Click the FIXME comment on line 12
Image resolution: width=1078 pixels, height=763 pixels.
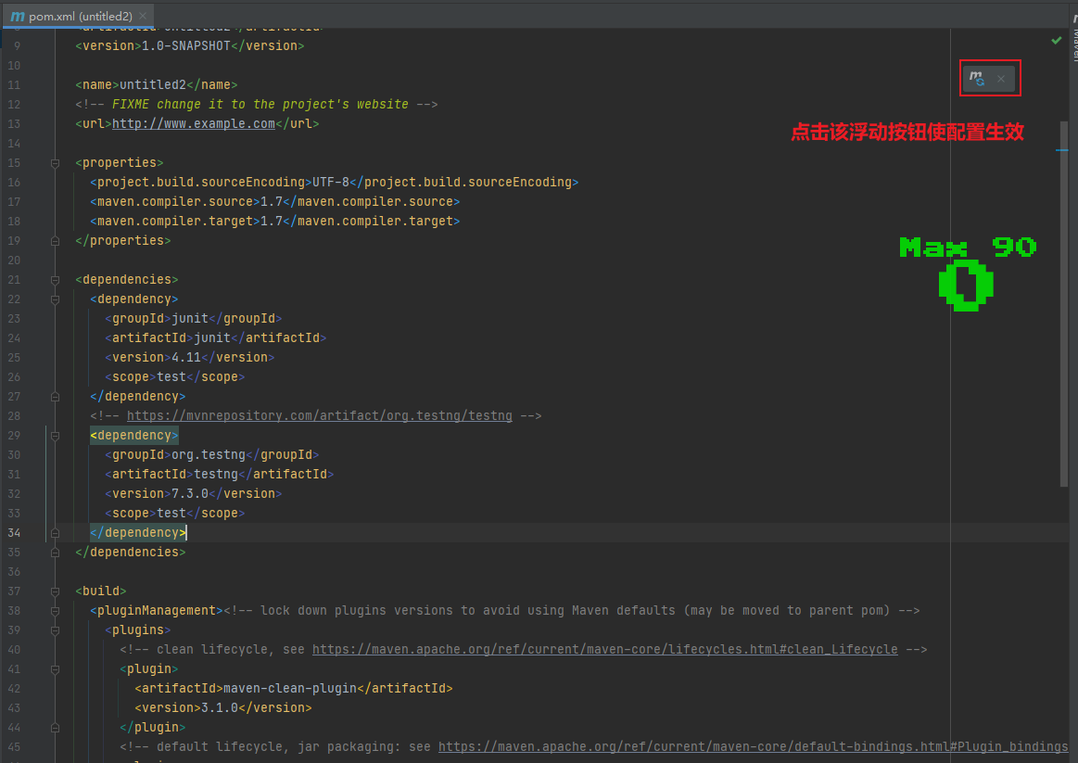click(x=256, y=105)
